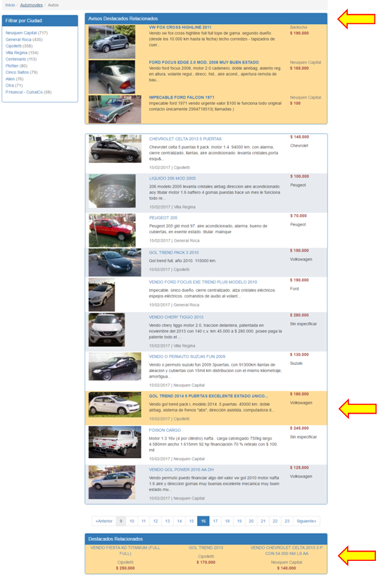Open the white Foison Cargo truck image
The width and height of the screenshot is (383, 582).
pyautogui.click(x=115, y=442)
